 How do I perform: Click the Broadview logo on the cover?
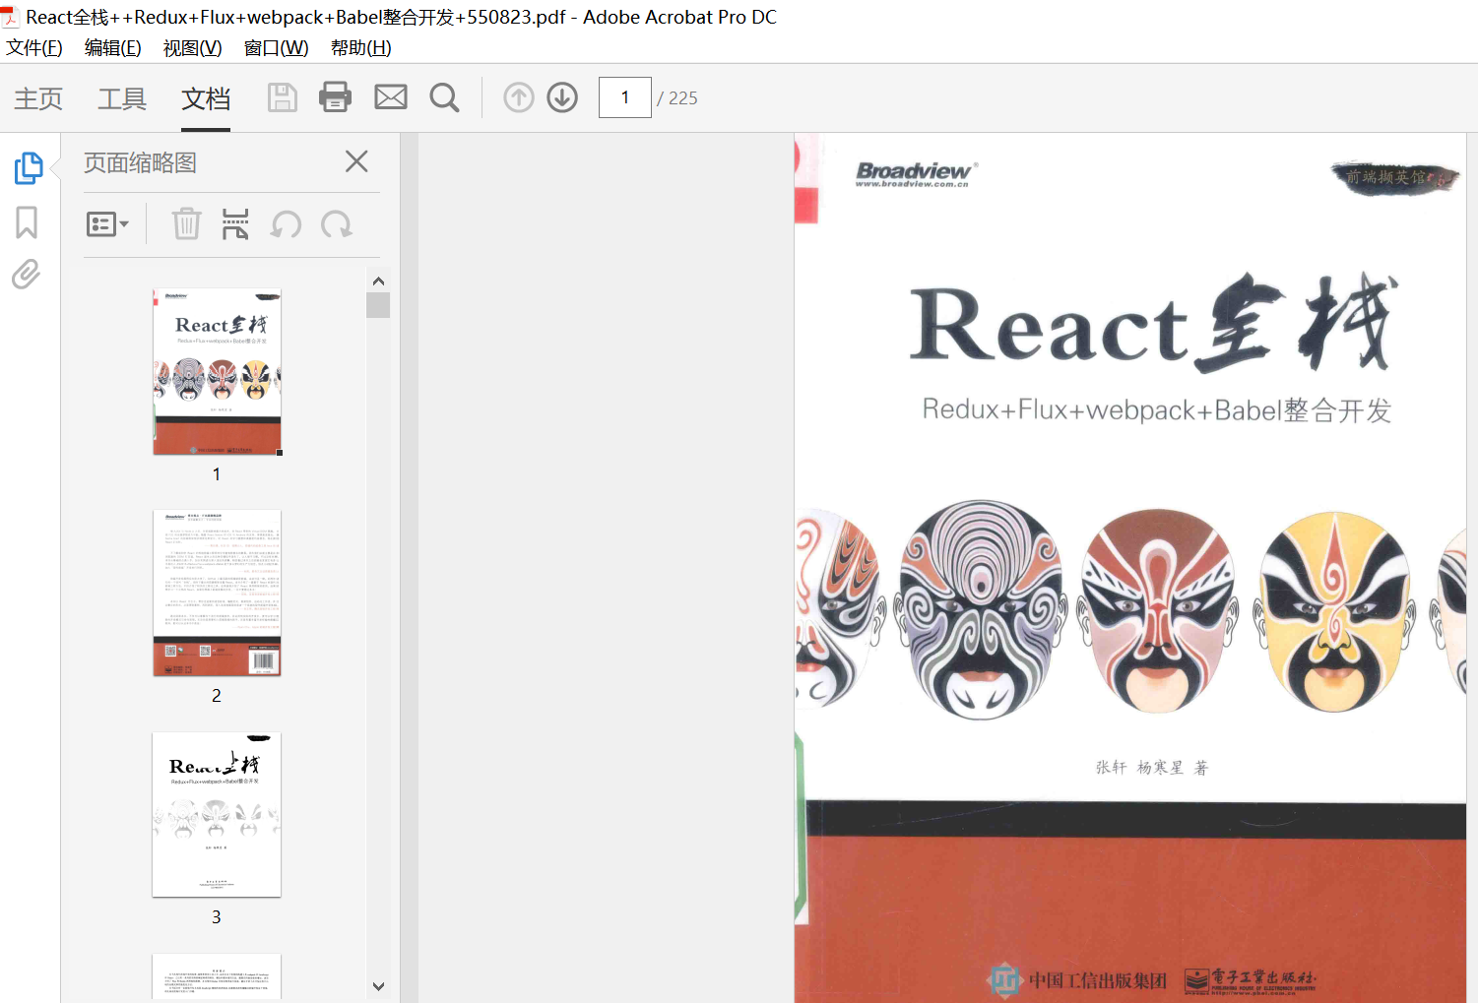pyautogui.click(x=916, y=174)
